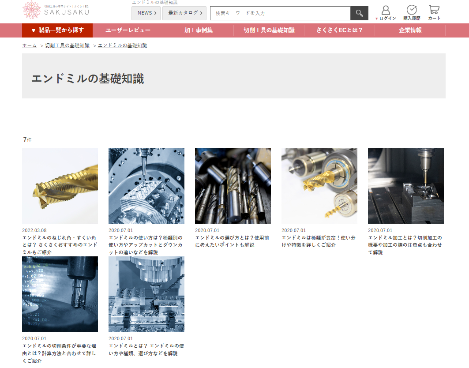
Task: Open the 最新カタログ catalog button
Action: (184, 13)
